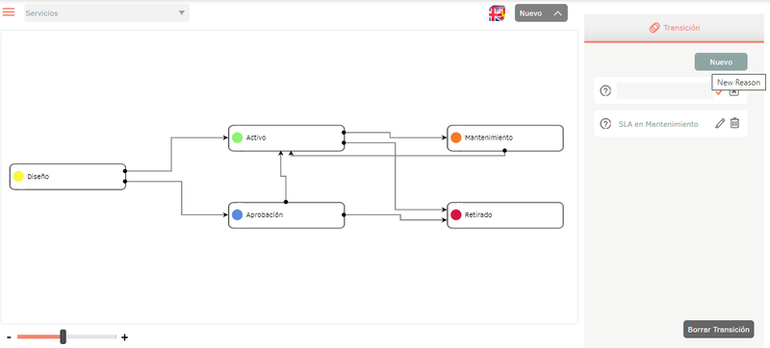Expand the Nuevo dropdown in top bar

coord(541,13)
